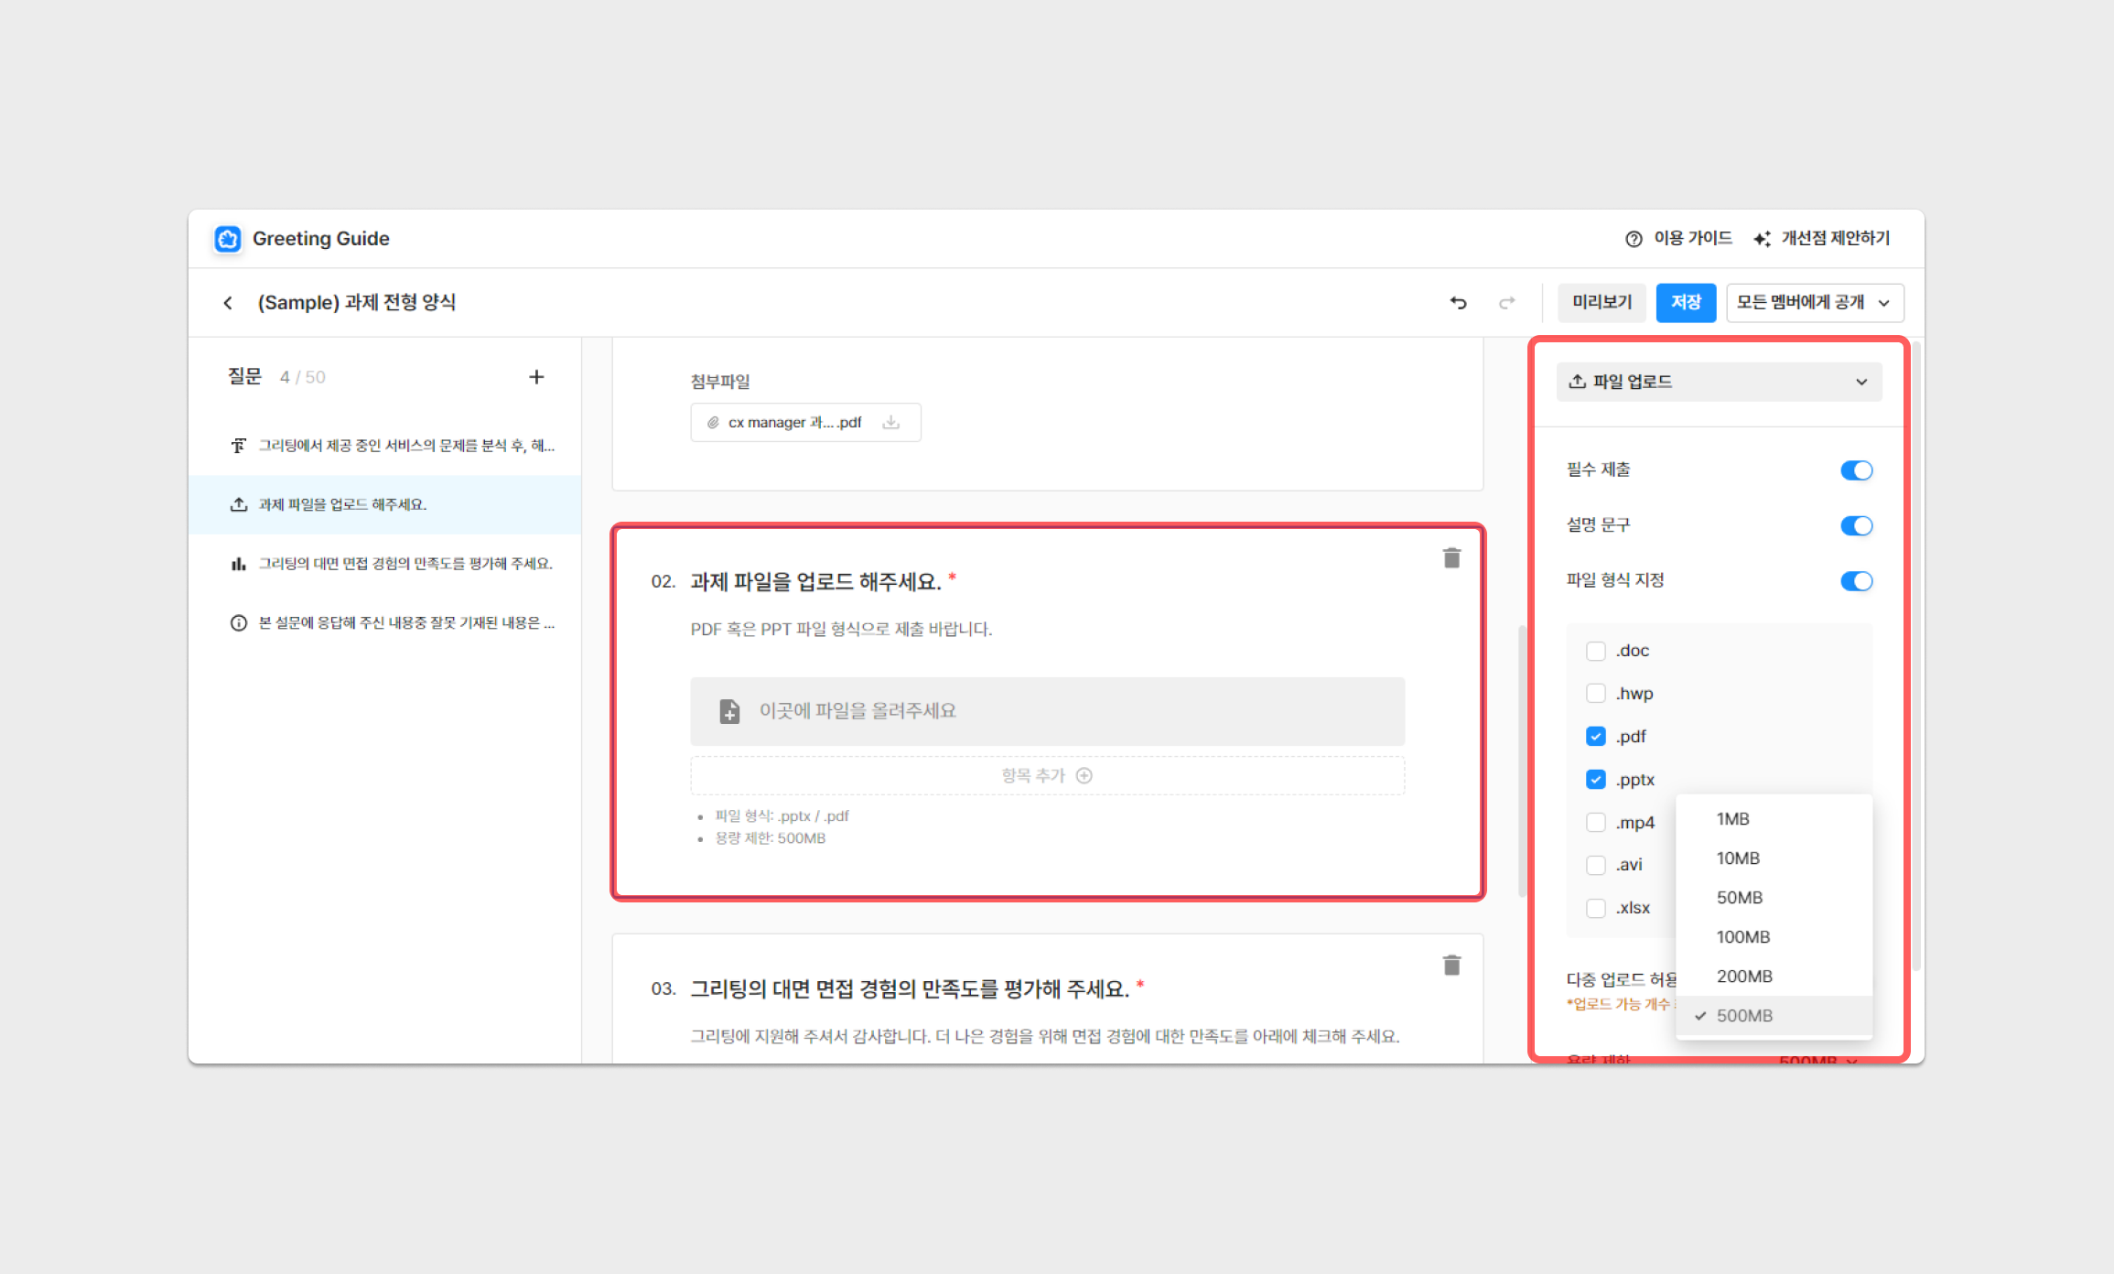Delete question 03 with trash icon
This screenshot has height=1274, width=2114.
coord(1451,966)
